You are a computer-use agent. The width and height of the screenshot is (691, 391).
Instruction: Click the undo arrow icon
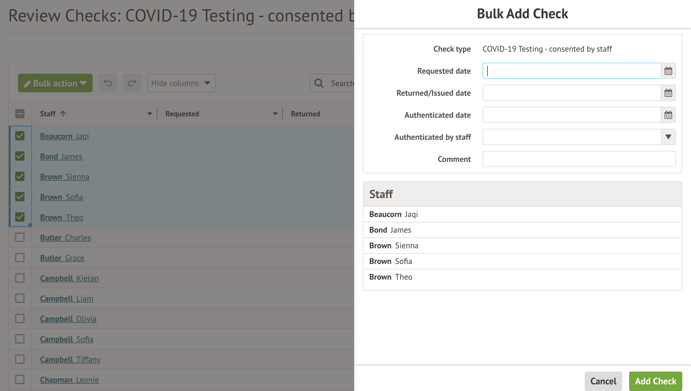click(108, 83)
